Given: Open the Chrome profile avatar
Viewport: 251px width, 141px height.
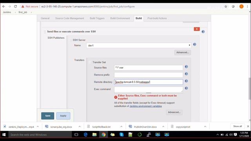Looking at the screenshot, I should click(242, 7).
